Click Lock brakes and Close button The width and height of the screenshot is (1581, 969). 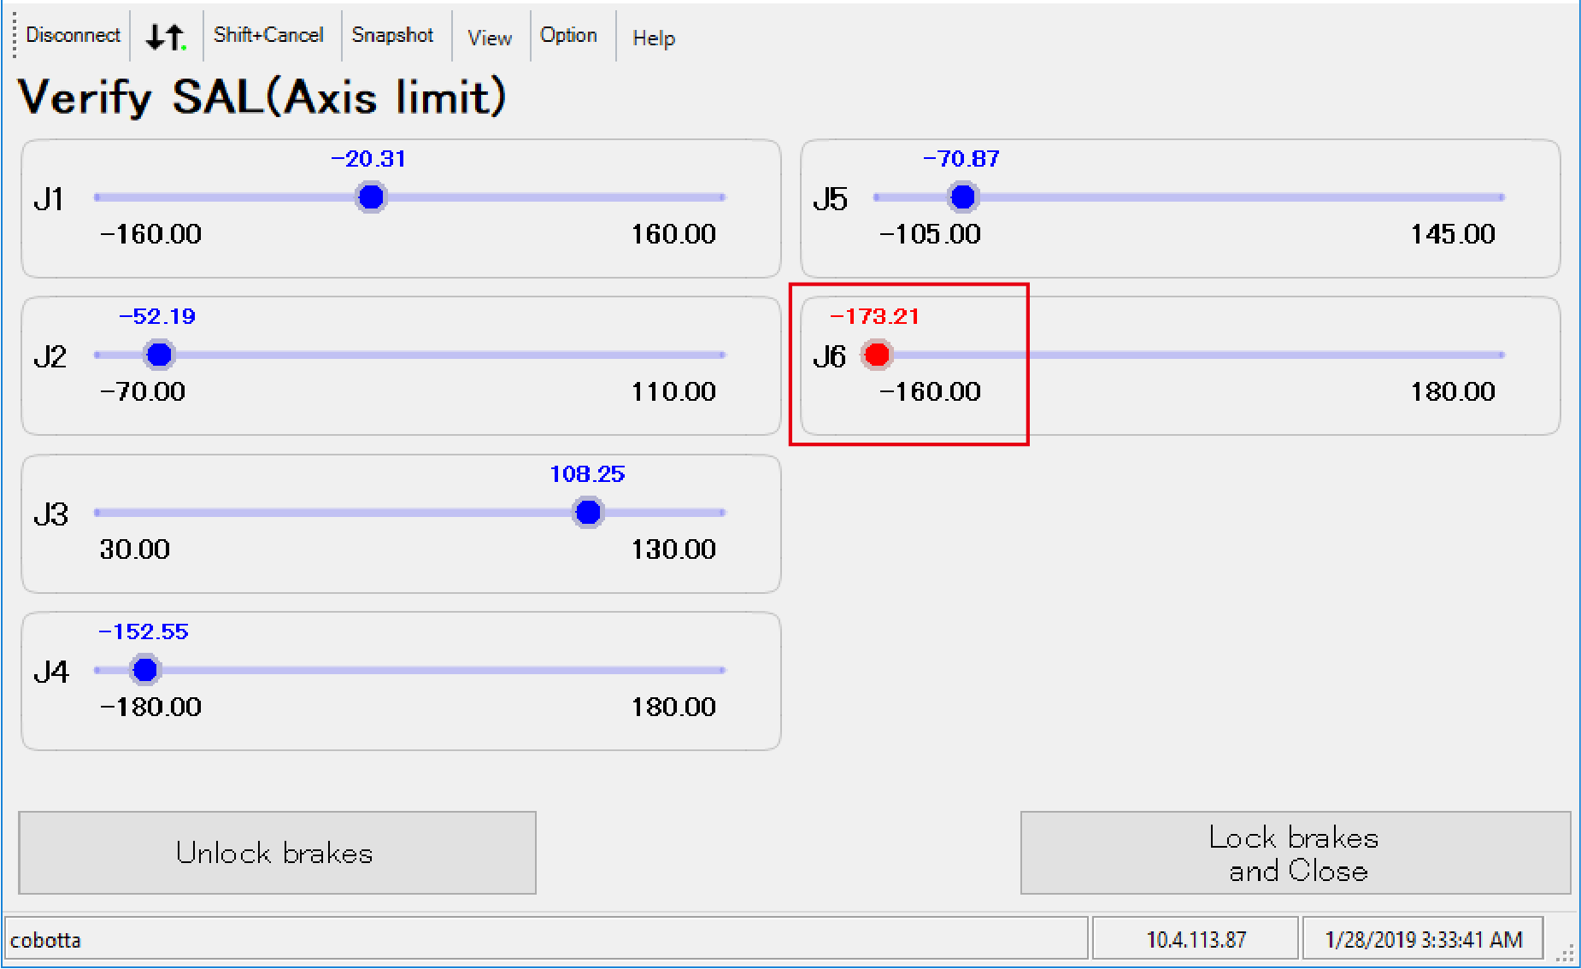coord(1295,853)
